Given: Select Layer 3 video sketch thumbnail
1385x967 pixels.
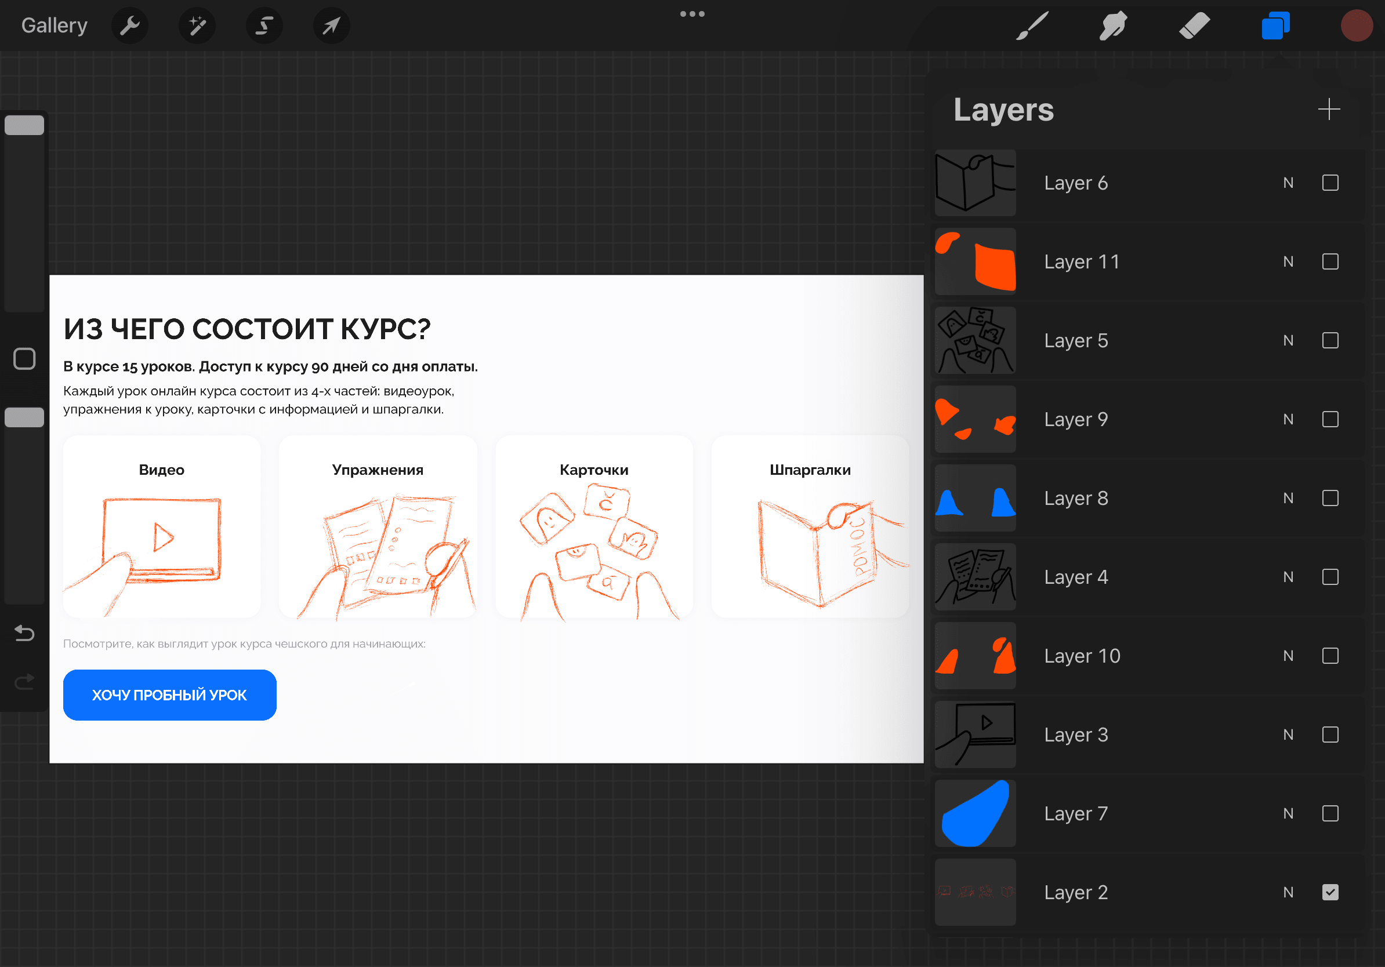Looking at the screenshot, I should coord(976,735).
